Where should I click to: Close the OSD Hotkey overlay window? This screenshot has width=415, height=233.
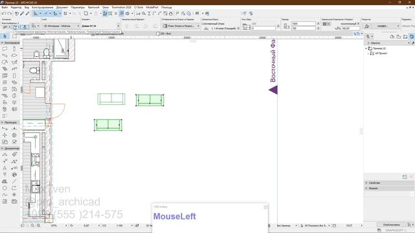point(266,207)
